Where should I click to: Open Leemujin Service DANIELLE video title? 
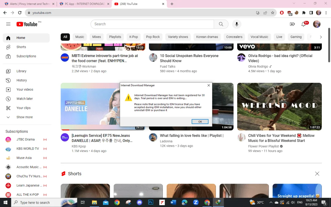(x=102, y=138)
